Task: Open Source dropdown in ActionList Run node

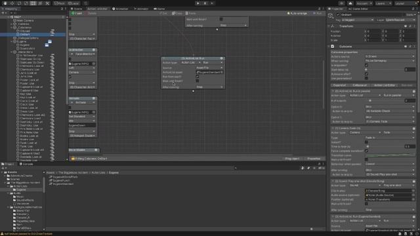Action: point(209,68)
